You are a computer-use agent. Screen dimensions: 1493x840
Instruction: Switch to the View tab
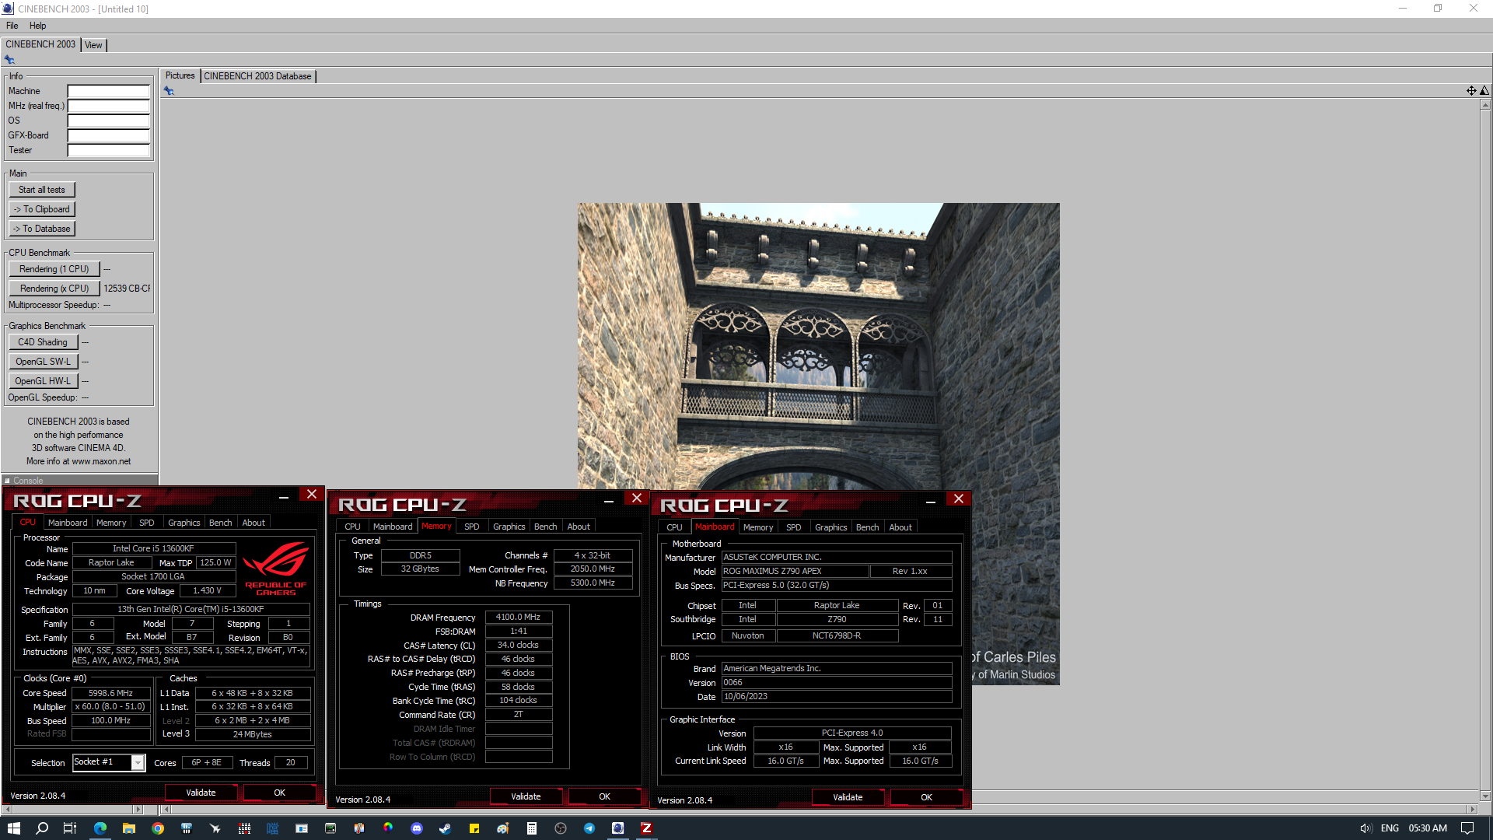coord(93,45)
